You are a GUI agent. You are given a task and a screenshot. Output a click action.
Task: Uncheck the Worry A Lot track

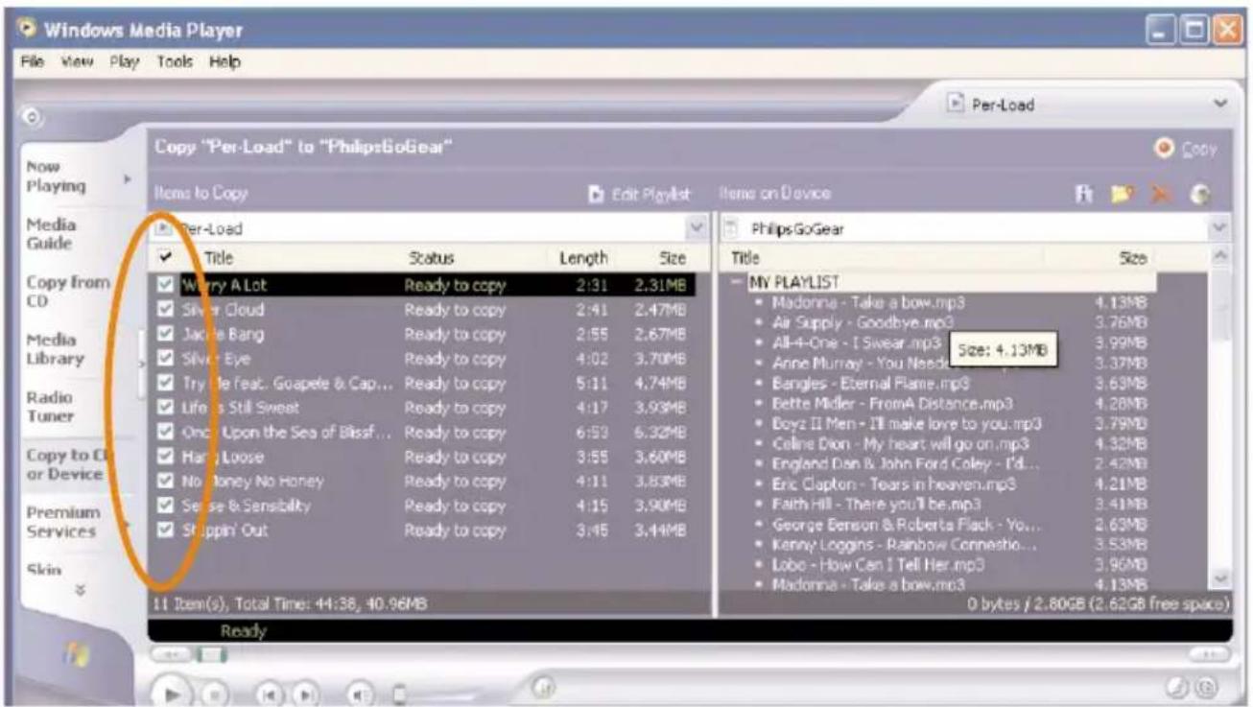165,285
